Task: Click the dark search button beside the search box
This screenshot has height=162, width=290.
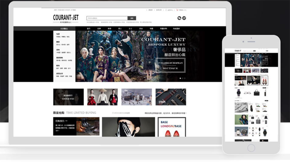Action: tap(132, 18)
